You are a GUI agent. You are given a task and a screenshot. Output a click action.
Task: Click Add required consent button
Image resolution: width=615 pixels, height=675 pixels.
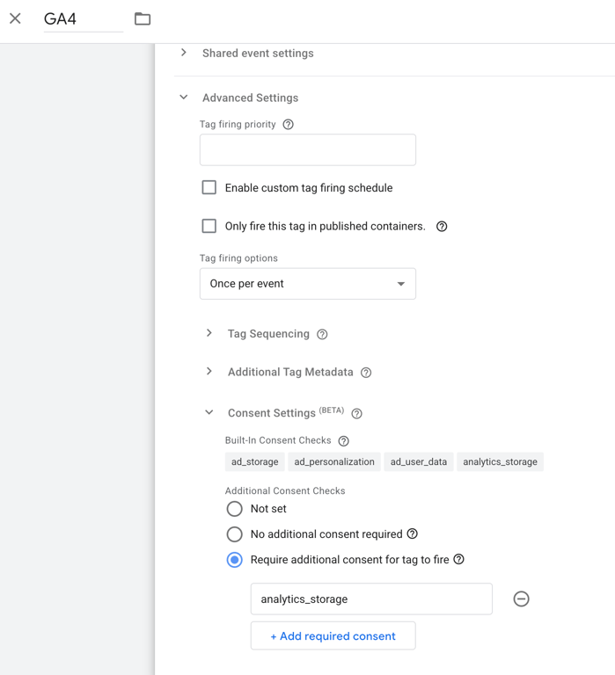tap(333, 635)
